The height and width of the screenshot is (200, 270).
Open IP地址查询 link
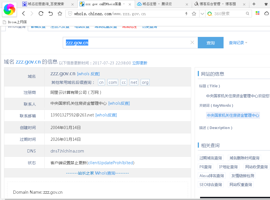[x=228, y=167]
